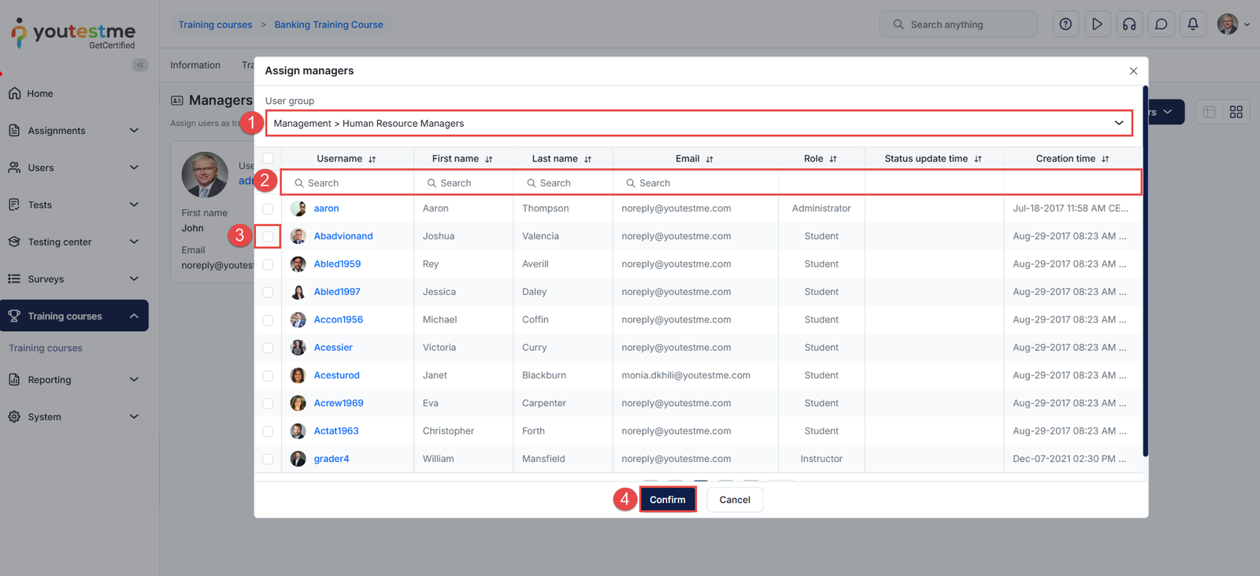
Task: Open the Acesturod username link
Action: [x=336, y=375]
